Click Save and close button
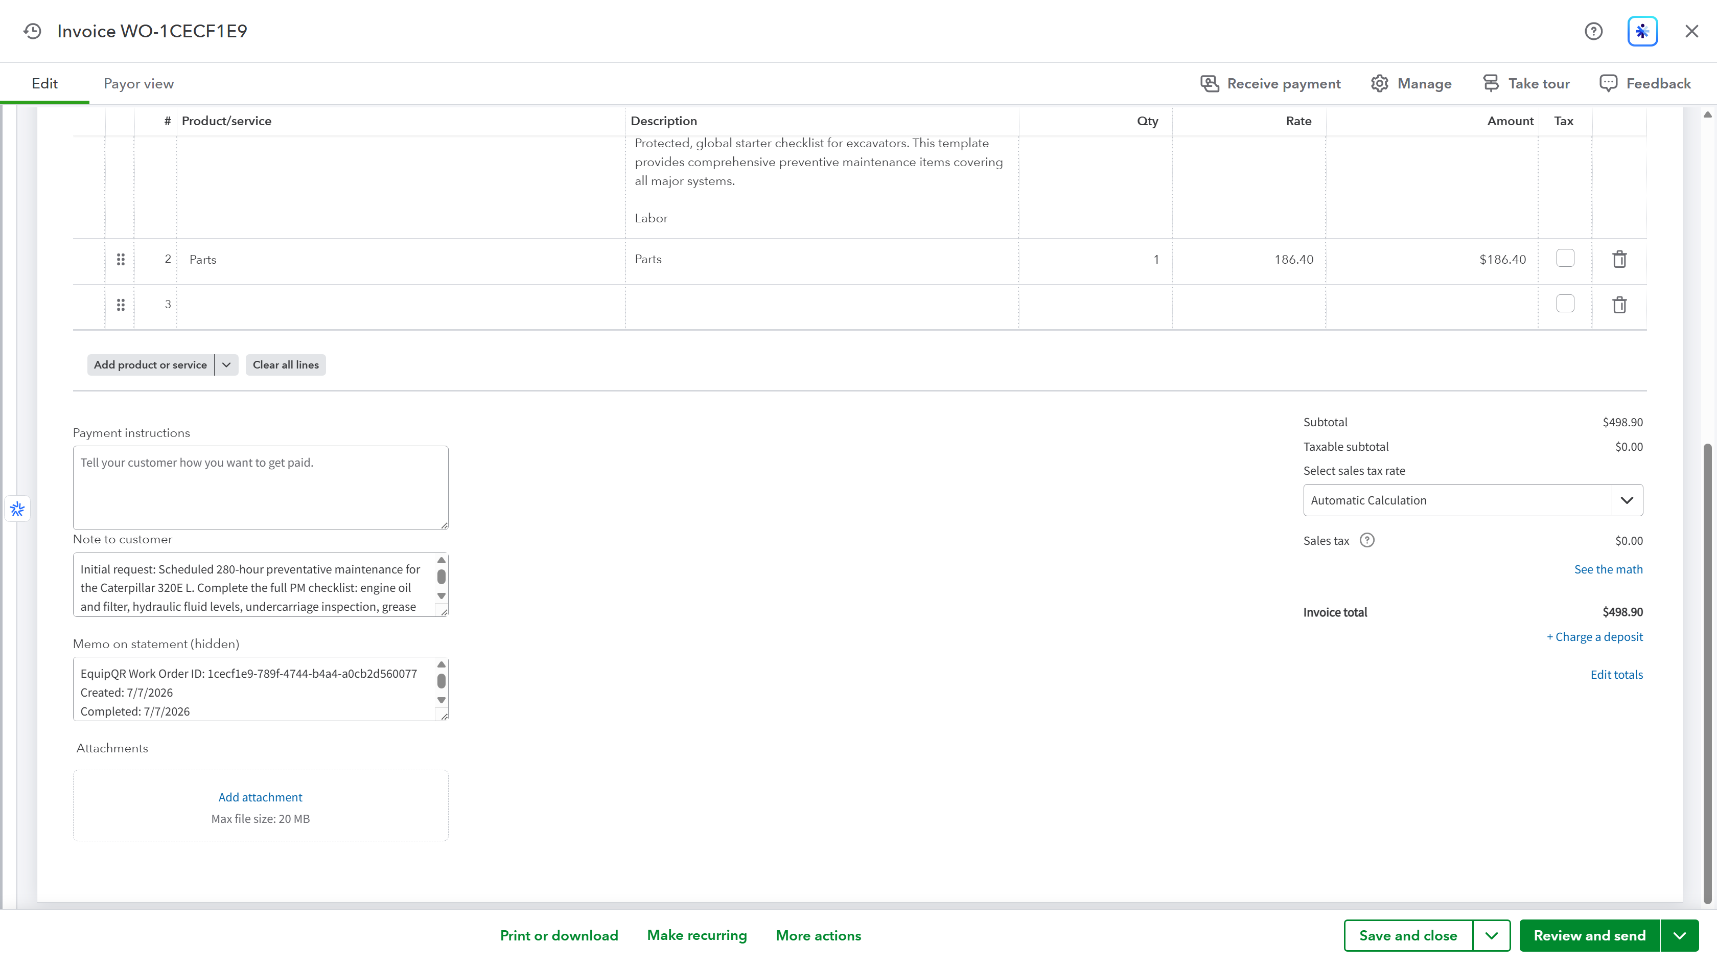1717x966 pixels. point(1408,935)
